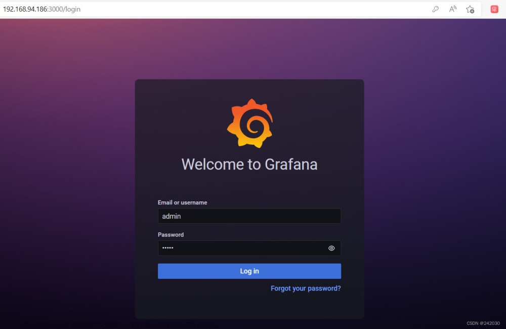Click the Email or username label
Image resolution: width=506 pixels, height=329 pixels.
[x=182, y=202]
